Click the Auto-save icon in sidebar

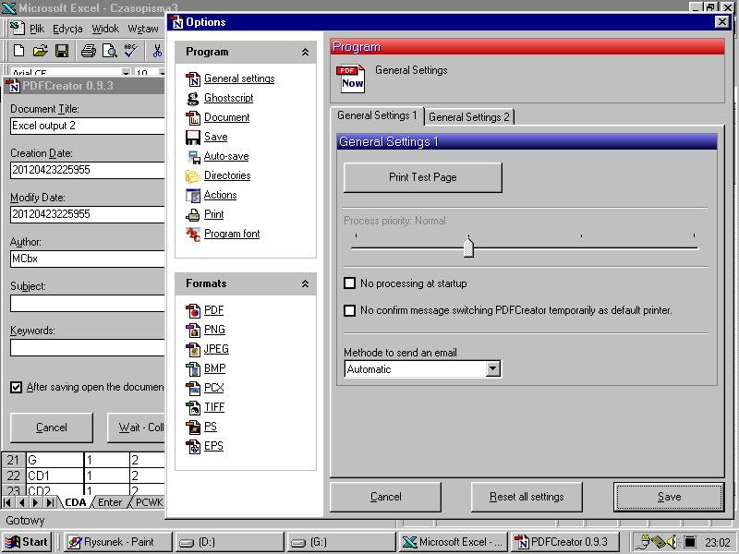pyautogui.click(x=193, y=156)
